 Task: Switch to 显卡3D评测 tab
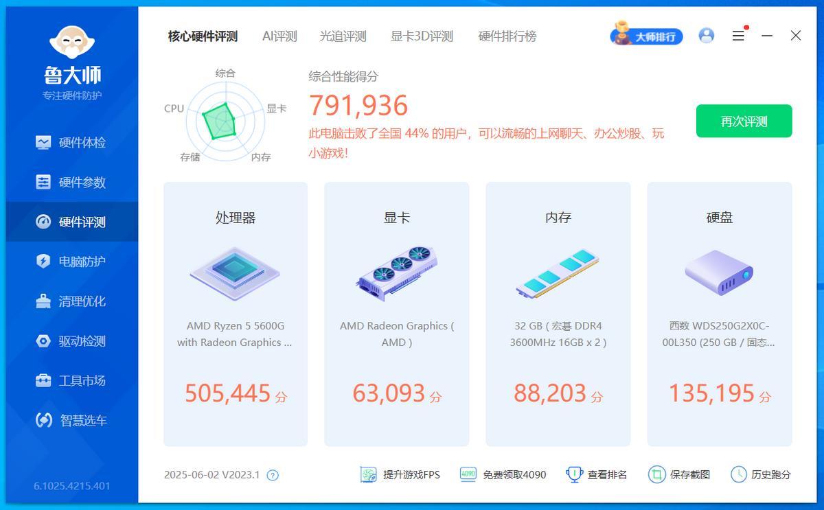pos(422,36)
